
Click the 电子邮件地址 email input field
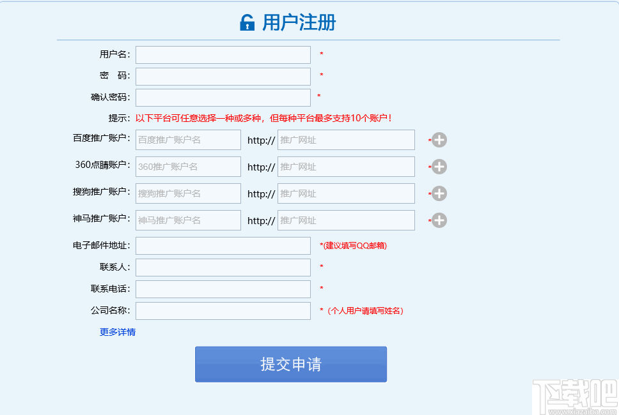222,245
